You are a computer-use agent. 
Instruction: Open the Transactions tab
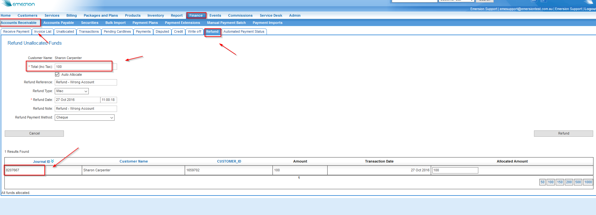click(89, 31)
